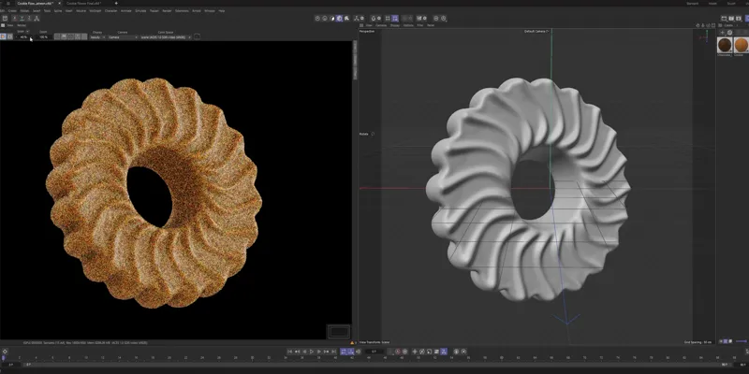Open the material manager Create menu

coord(728,25)
